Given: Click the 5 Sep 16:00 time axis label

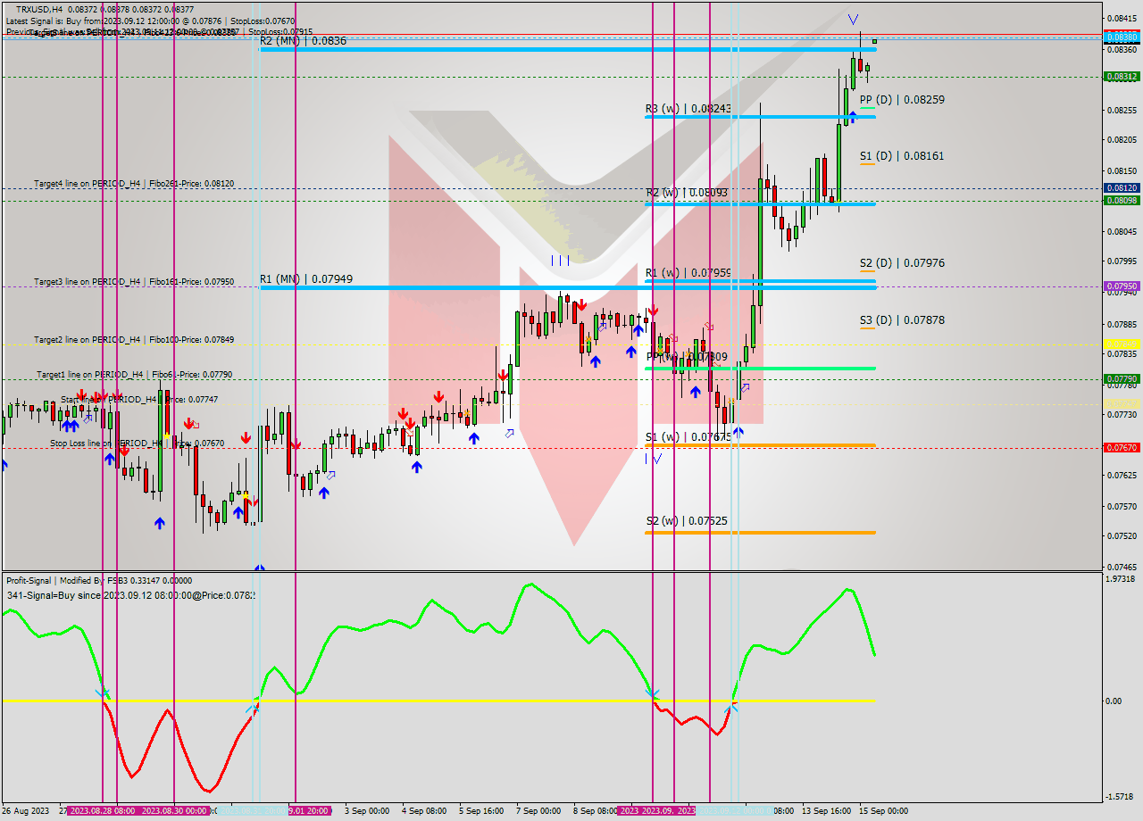Looking at the screenshot, I should click(x=481, y=811).
